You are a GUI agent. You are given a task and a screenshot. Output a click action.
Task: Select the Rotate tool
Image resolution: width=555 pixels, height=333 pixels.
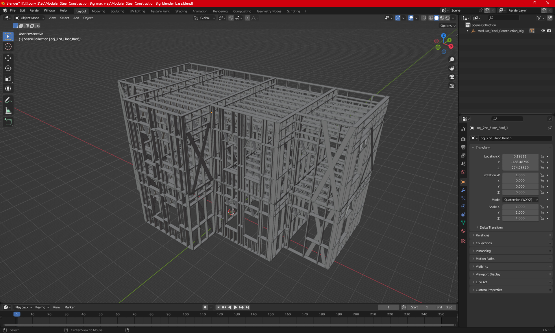(8, 68)
